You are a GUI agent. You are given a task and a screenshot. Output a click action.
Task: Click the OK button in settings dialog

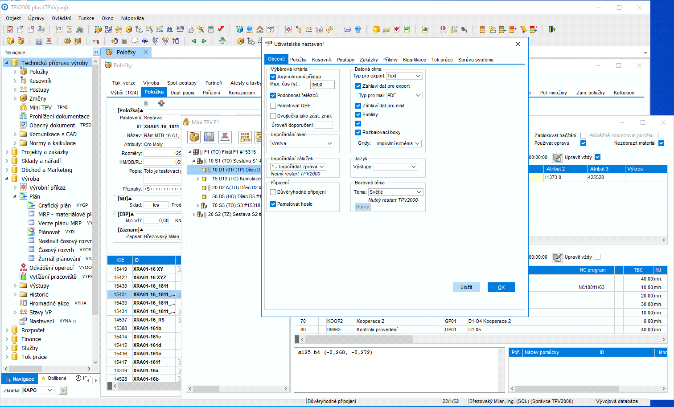tap(501, 287)
